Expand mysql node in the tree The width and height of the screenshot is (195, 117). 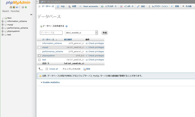click(x=2, y=25)
